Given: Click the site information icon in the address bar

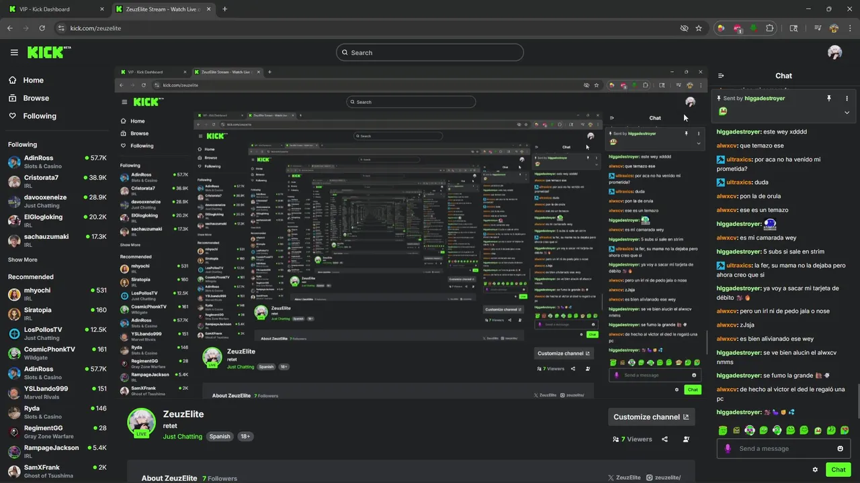Looking at the screenshot, I should point(61,28).
